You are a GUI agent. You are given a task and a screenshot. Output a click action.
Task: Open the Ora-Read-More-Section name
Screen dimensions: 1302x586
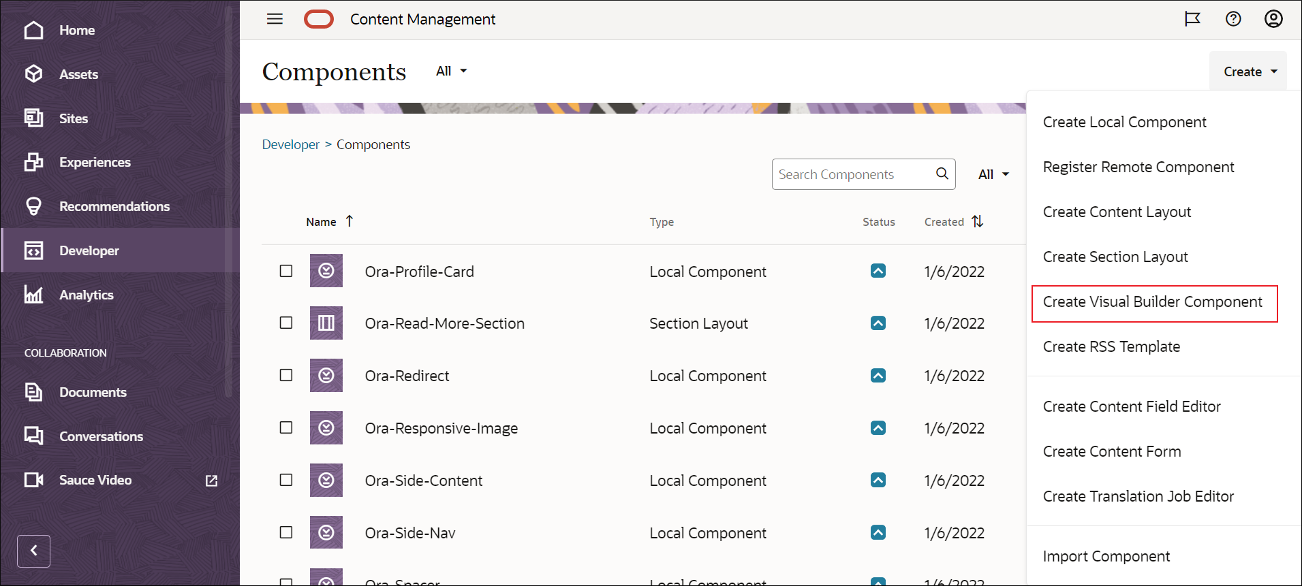[x=445, y=323]
